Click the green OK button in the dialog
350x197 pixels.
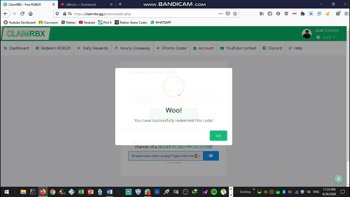click(218, 136)
